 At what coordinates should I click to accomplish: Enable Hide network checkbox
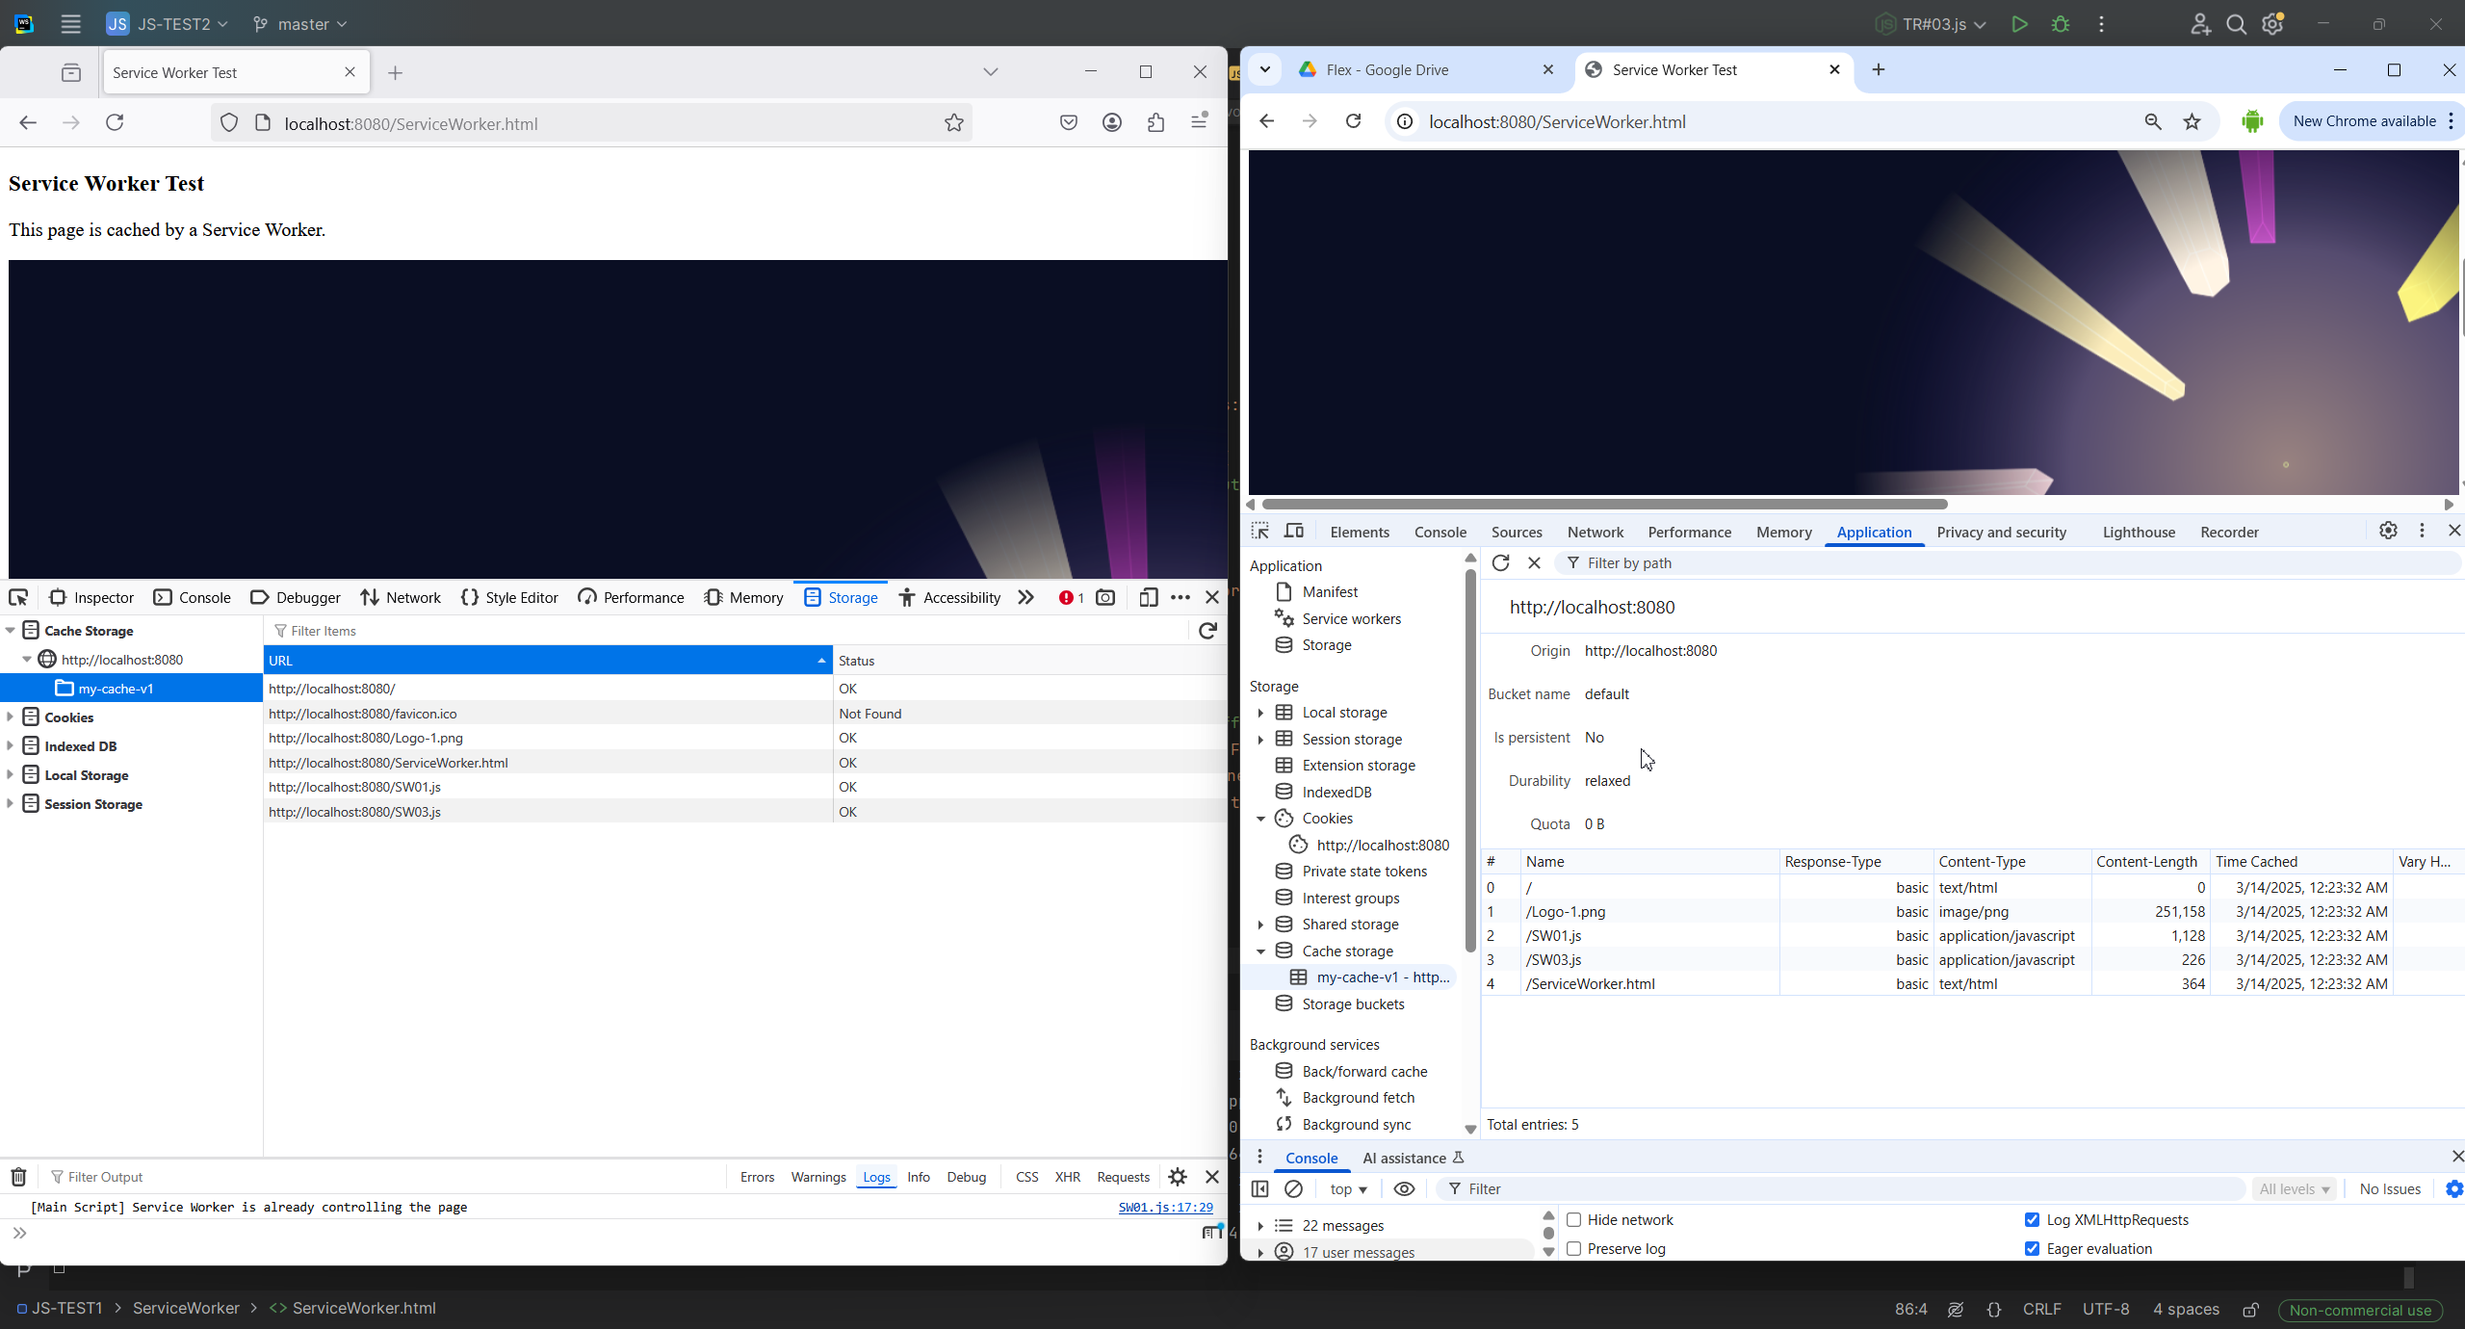pyautogui.click(x=1574, y=1219)
